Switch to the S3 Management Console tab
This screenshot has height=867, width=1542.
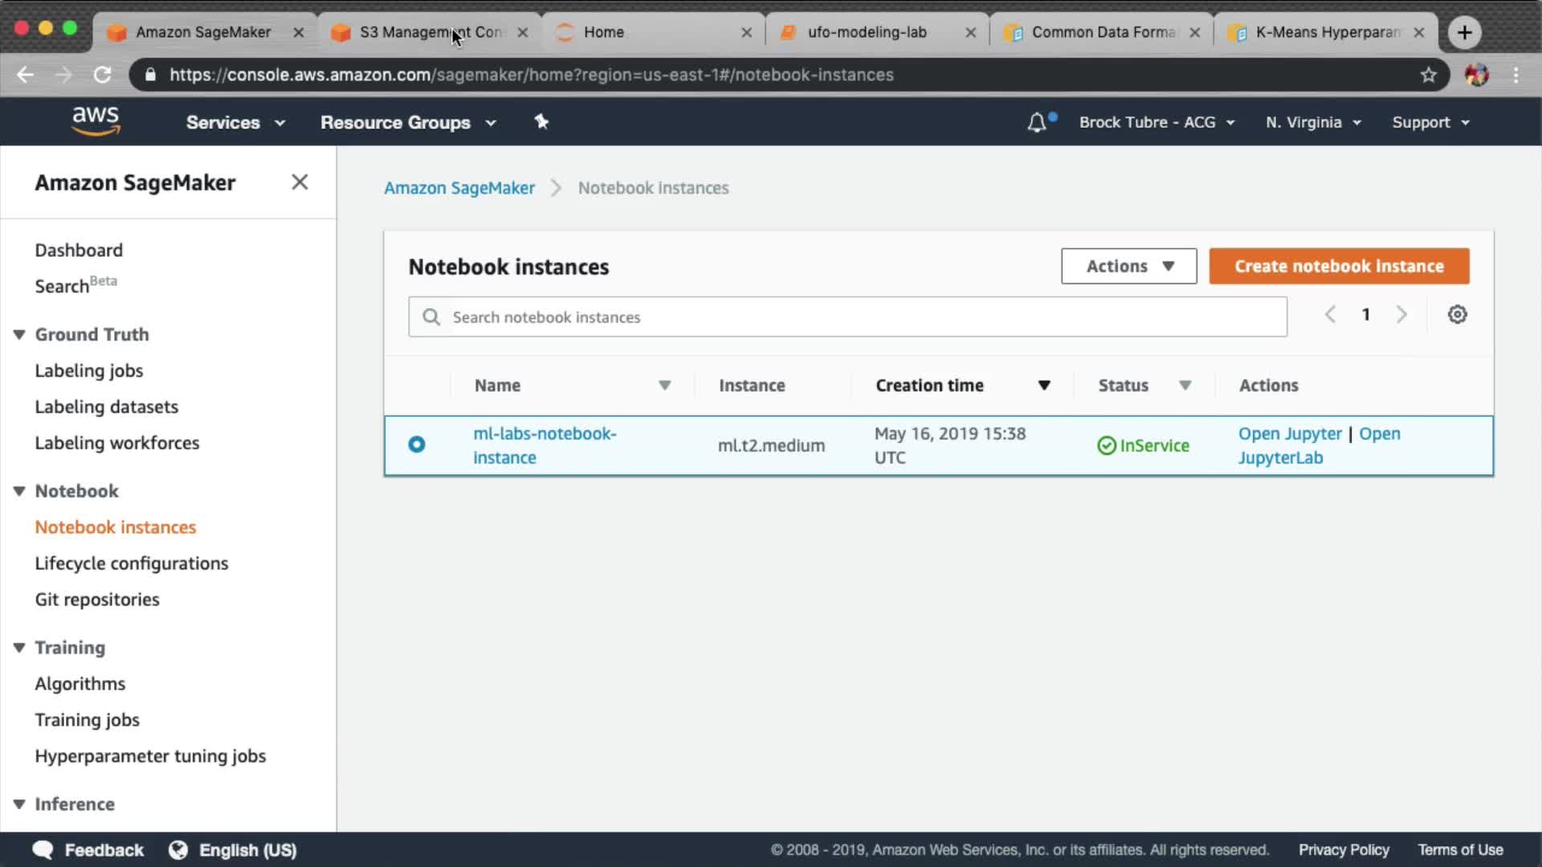click(430, 32)
